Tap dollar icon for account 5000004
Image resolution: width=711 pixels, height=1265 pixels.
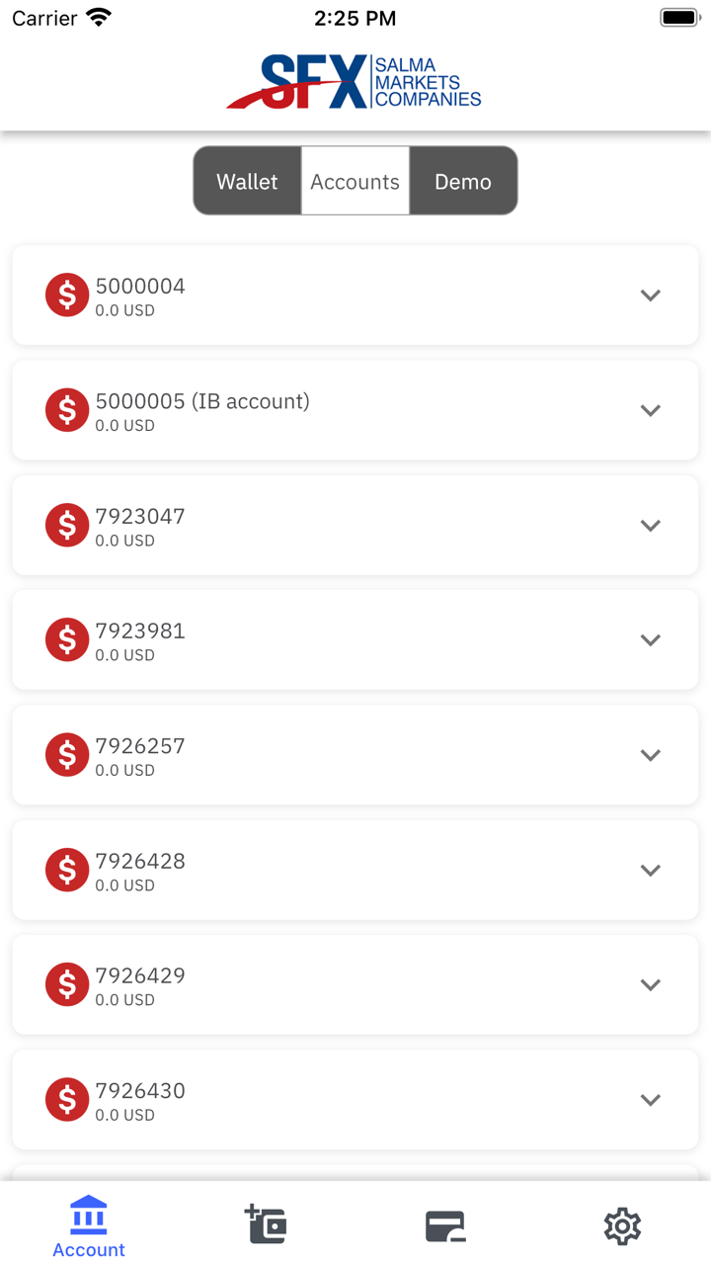pyautogui.click(x=67, y=295)
